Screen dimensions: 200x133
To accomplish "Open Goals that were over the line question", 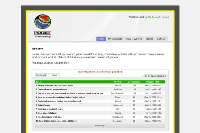I will click(58, 101).
